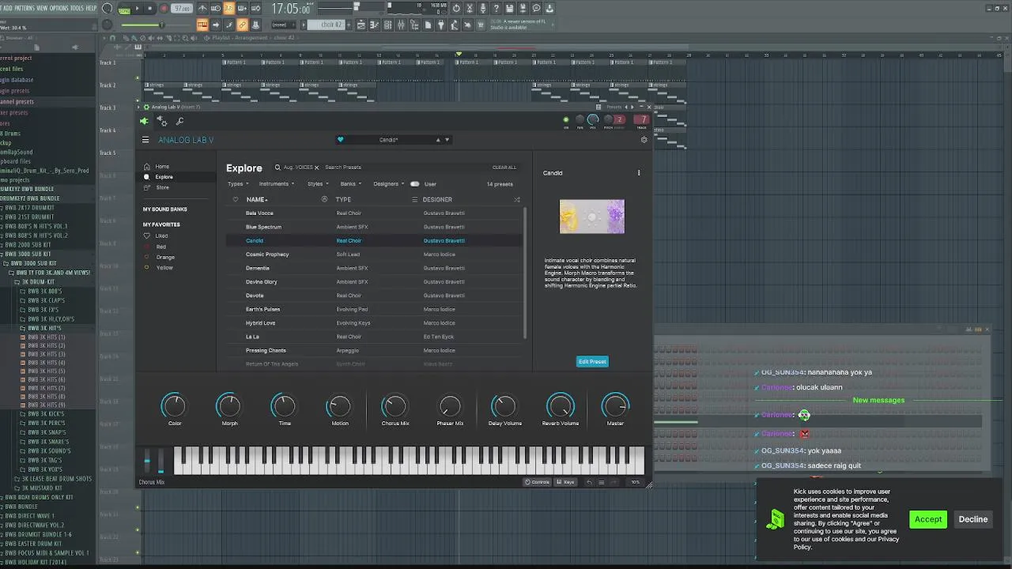Image resolution: width=1012 pixels, height=569 pixels.
Task: Select the Devine Glory preset
Action: (x=374, y=282)
